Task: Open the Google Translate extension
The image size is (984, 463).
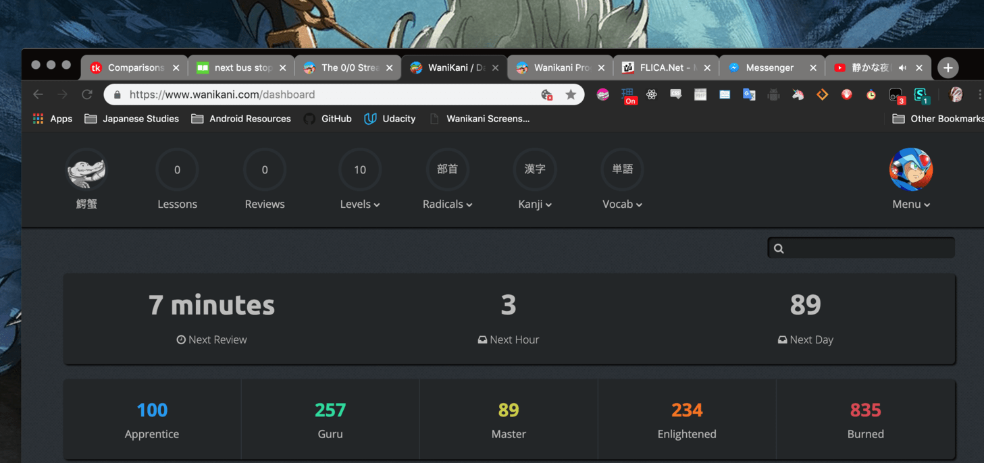Action: coord(749,94)
